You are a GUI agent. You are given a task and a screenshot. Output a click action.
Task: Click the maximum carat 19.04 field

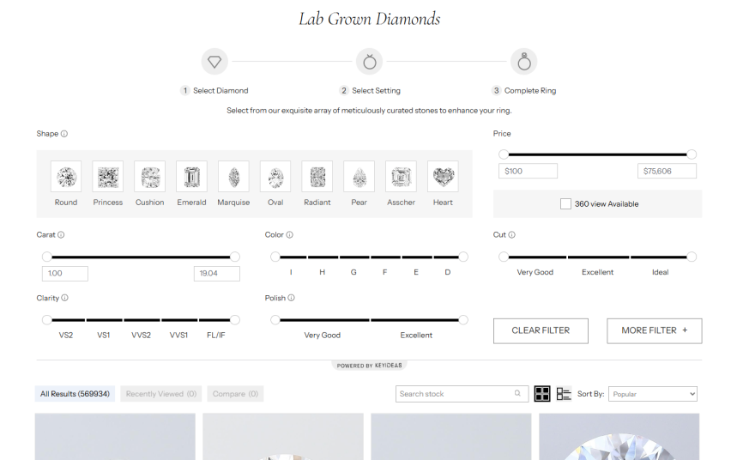click(x=217, y=274)
